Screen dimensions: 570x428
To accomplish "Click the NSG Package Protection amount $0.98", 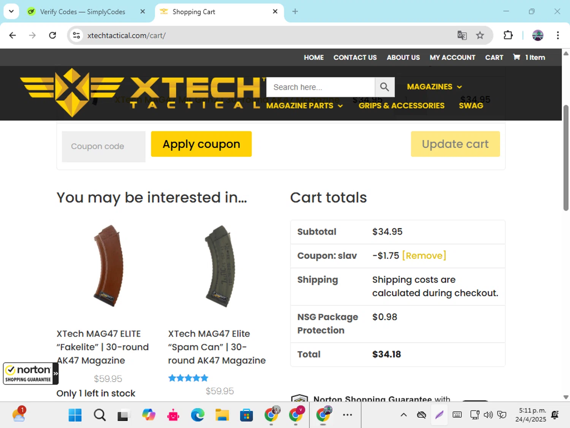I will [x=385, y=317].
